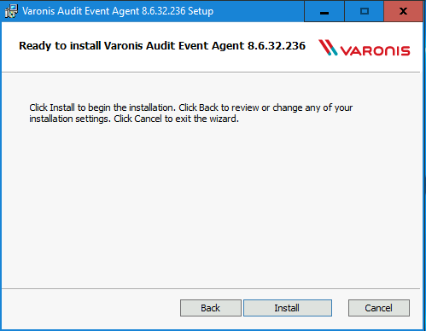Minimize the Setup window
The image size is (426, 331).
324,11
